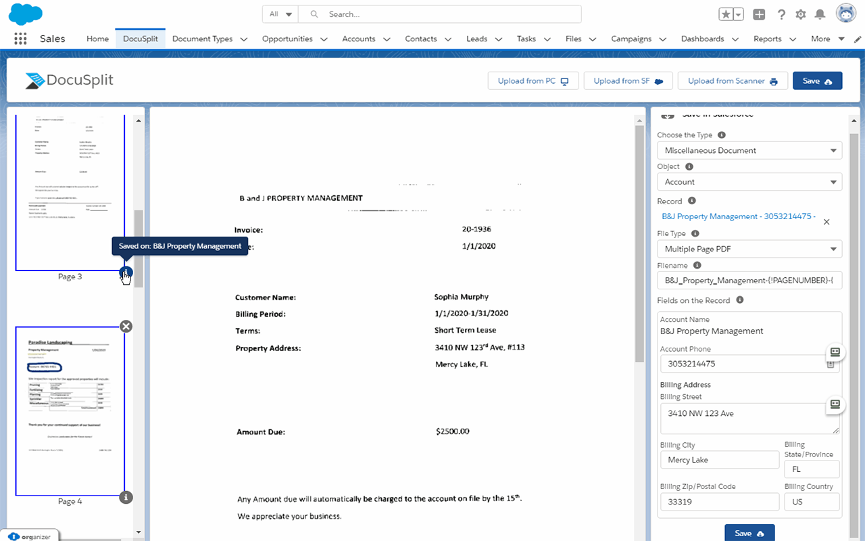865x541 pixels.
Task: Expand the Contacts tab chevron
Action: coord(448,39)
